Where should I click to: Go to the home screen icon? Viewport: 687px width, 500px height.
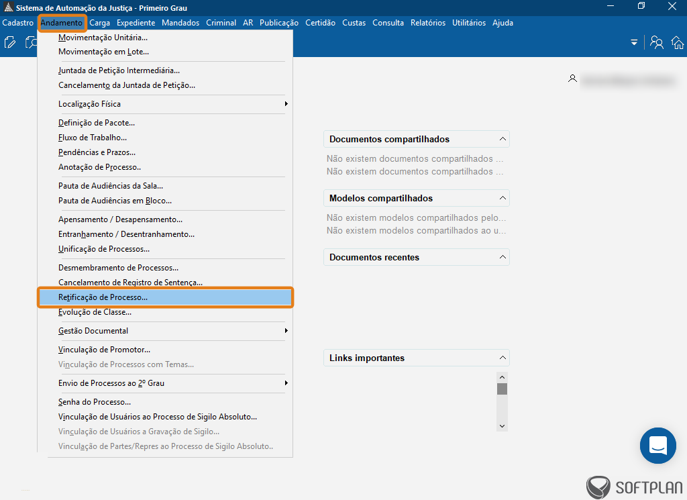(678, 42)
